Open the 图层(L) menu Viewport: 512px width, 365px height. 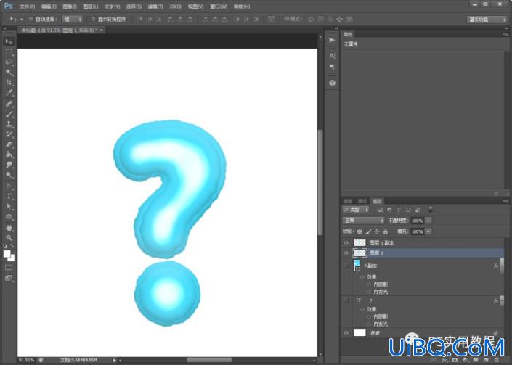pos(91,7)
